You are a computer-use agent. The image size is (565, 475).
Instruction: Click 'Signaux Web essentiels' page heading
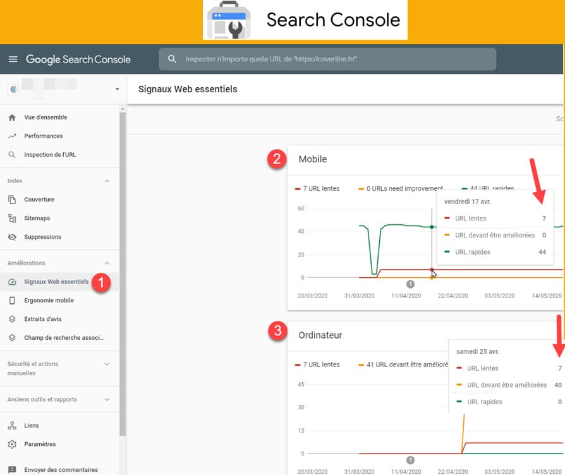[188, 89]
